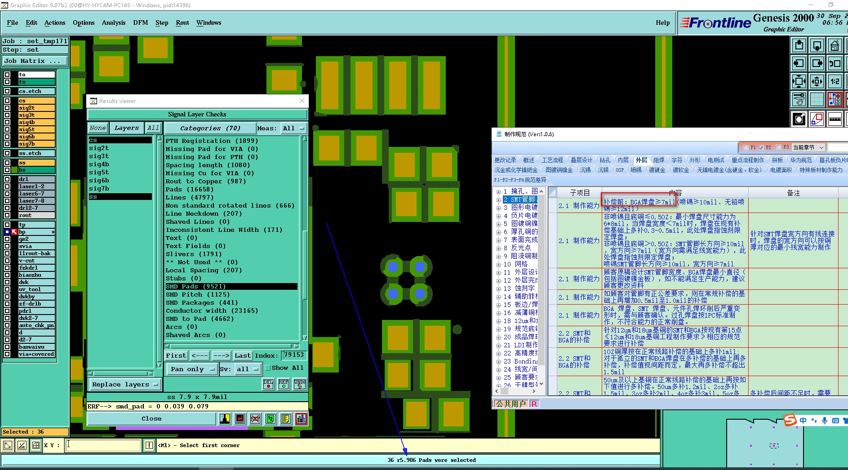The width and height of the screenshot is (848, 470).
Task: Click the zoom in frame icon
Action: coord(799,81)
